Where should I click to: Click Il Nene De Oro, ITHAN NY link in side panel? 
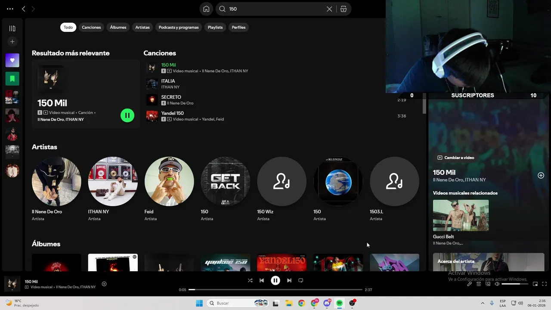coord(459,180)
